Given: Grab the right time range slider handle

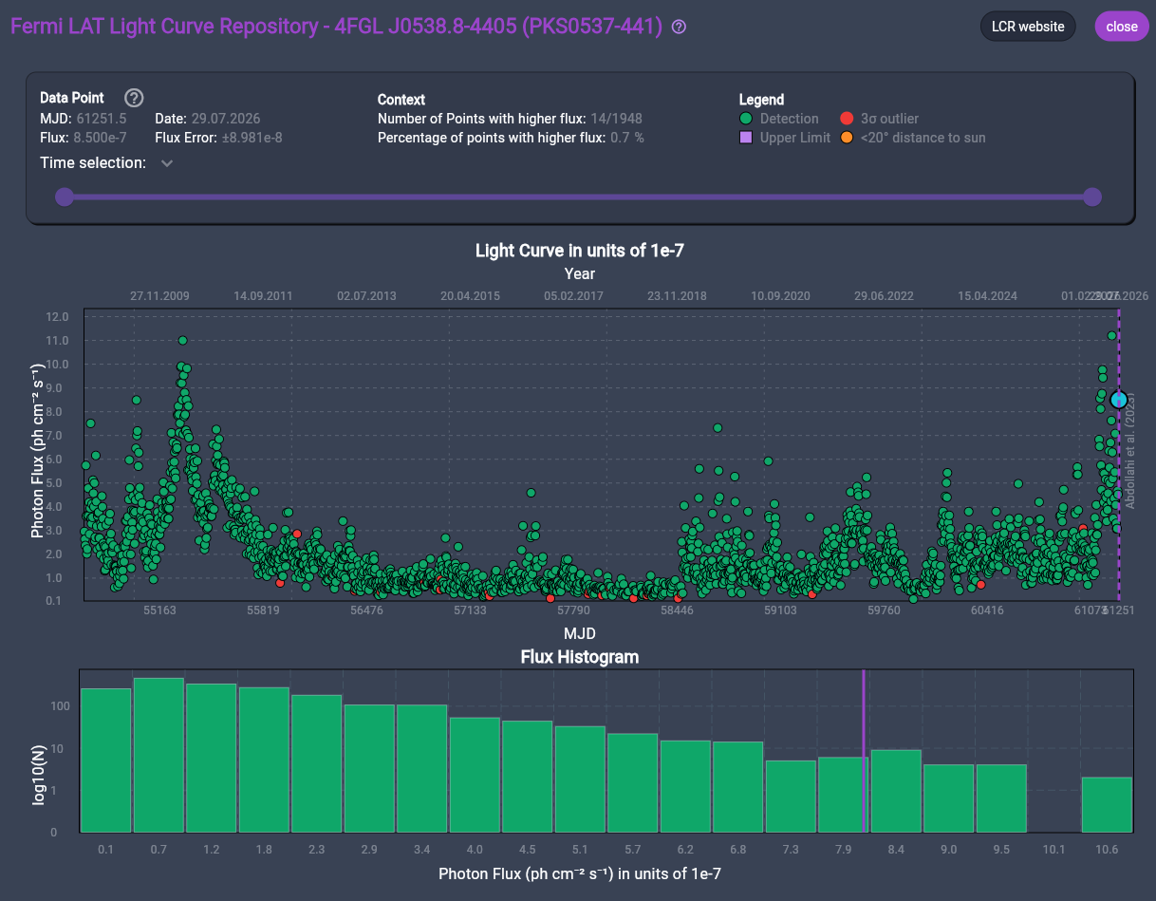Looking at the screenshot, I should click(x=1092, y=197).
